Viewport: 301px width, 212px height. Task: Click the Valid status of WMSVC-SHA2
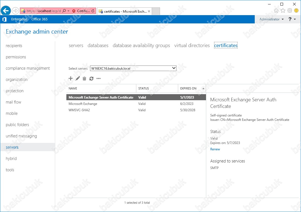[x=142, y=110]
